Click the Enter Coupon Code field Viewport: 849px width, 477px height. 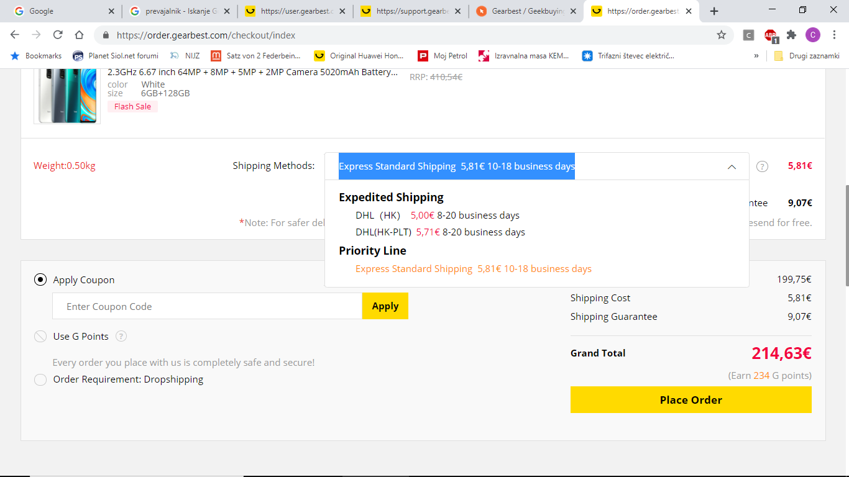pos(207,306)
